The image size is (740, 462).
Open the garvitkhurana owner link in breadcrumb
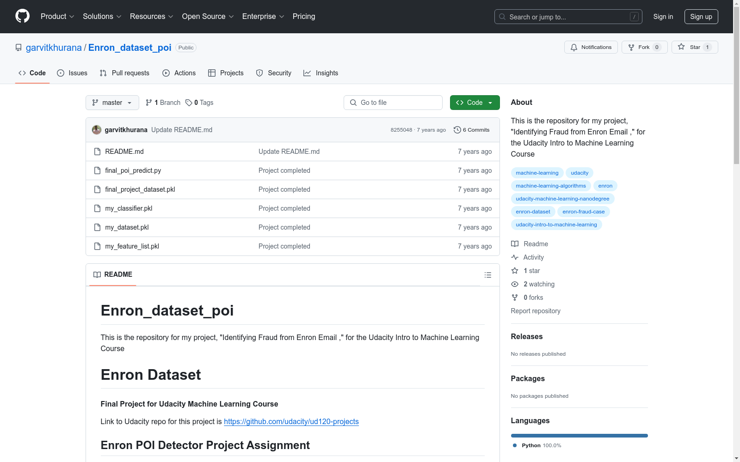[x=54, y=48]
